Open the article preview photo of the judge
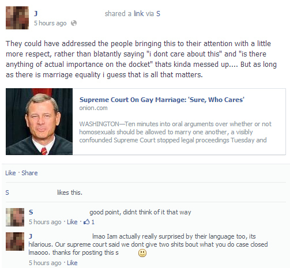290x268 pixels. pyautogui.click(x=39, y=122)
